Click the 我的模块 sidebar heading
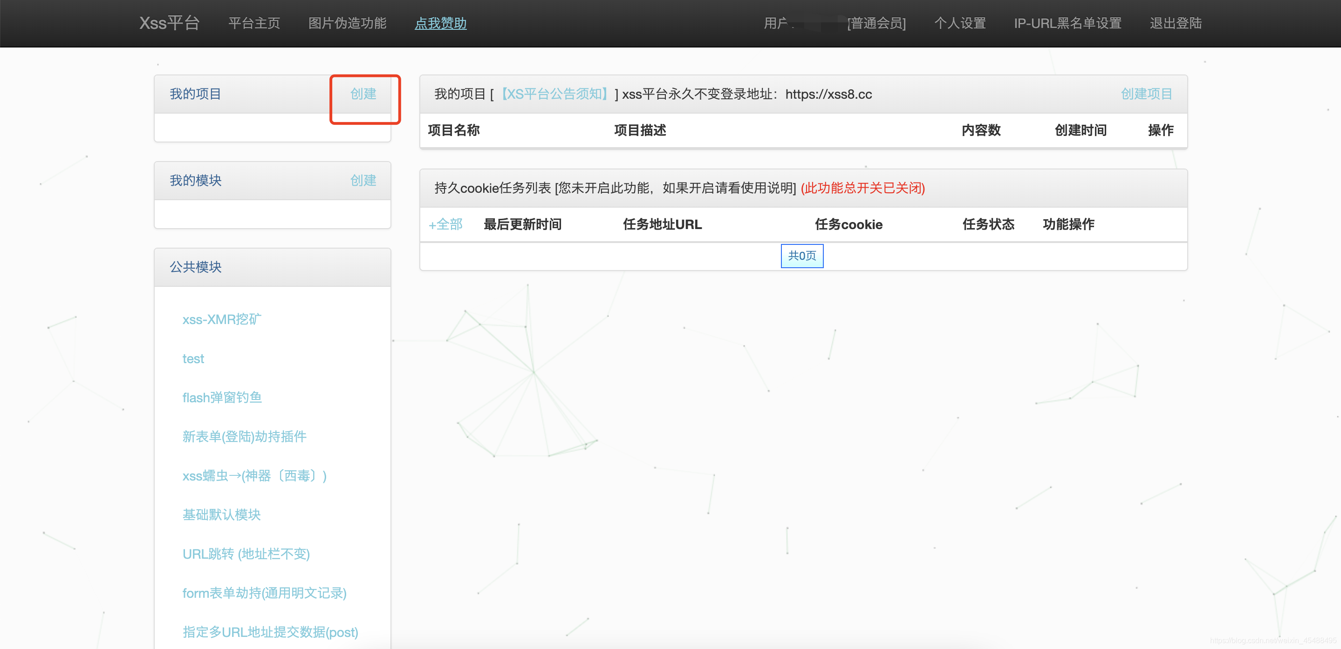Screen dimensions: 1341x649 195,180
